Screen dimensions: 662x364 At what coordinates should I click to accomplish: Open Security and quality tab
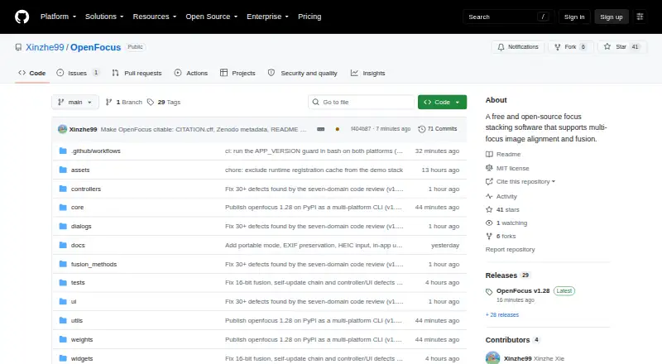pos(303,73)
